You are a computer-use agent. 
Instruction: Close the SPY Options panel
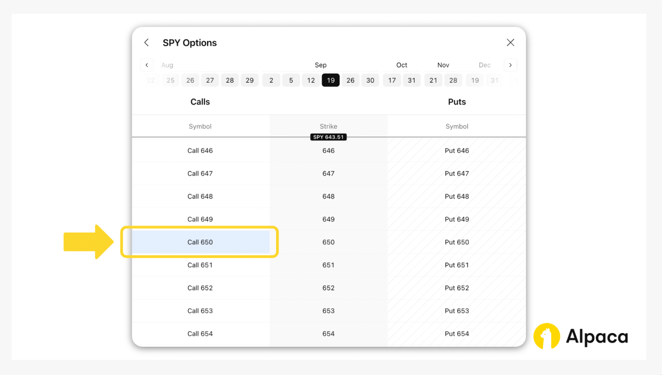tap(510, 42)
